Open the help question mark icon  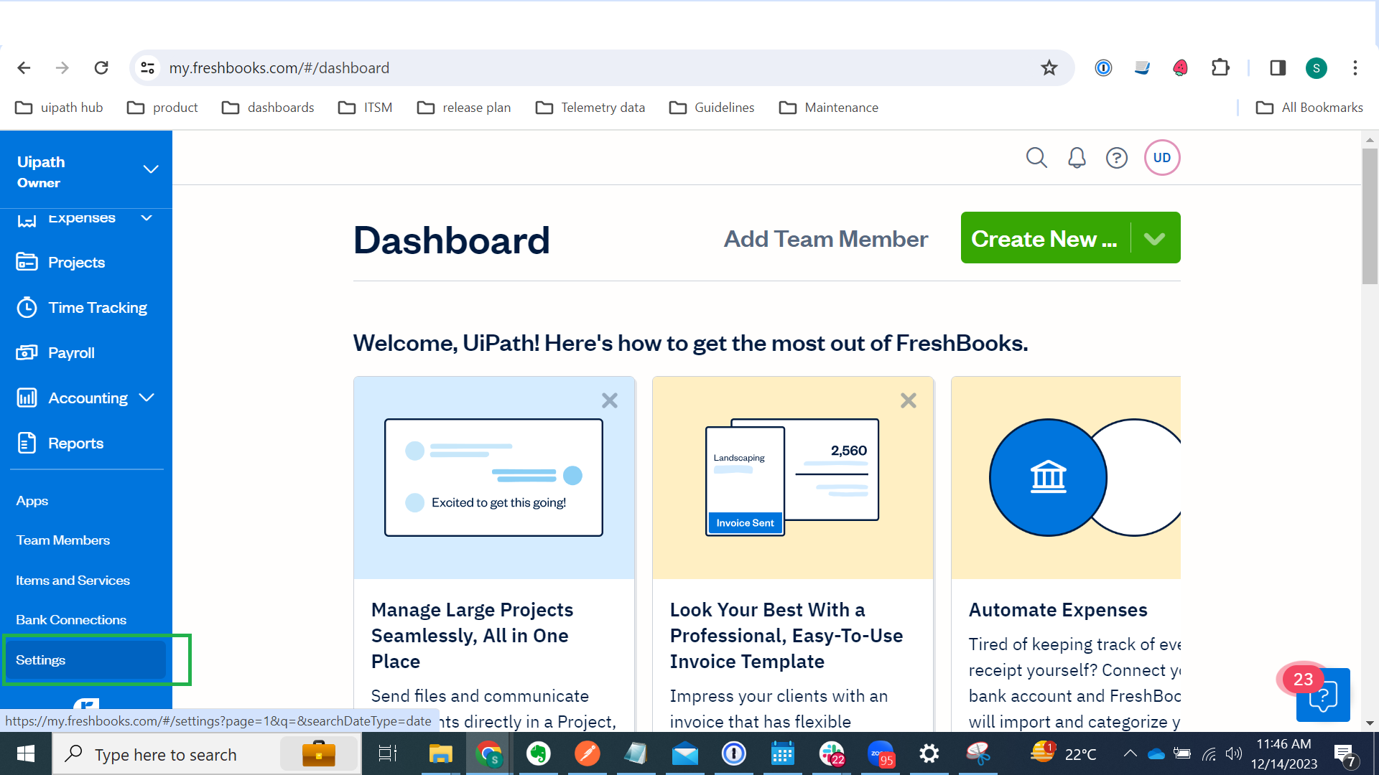tap(1117, 158)
